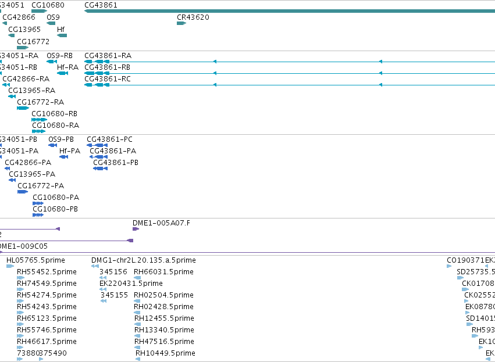Screen dimensions: 495x362
Task: Select the CG16772 gene arrow glyph
Action: pyautogui.click(x=23, y=48)
